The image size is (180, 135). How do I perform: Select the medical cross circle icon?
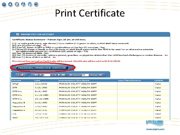(x=36, y=4)
